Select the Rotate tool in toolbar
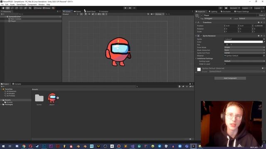266x149 pixels. pyautogui.click(x=12, y=8)
